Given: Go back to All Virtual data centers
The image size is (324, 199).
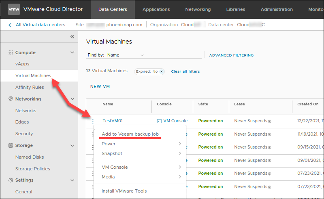Looking at the screenshot, I should click(40, 25).
